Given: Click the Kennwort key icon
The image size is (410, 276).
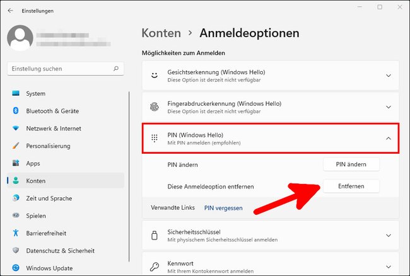Looking at the screenshot, I should pyautogui.click(x=155, y=267).
